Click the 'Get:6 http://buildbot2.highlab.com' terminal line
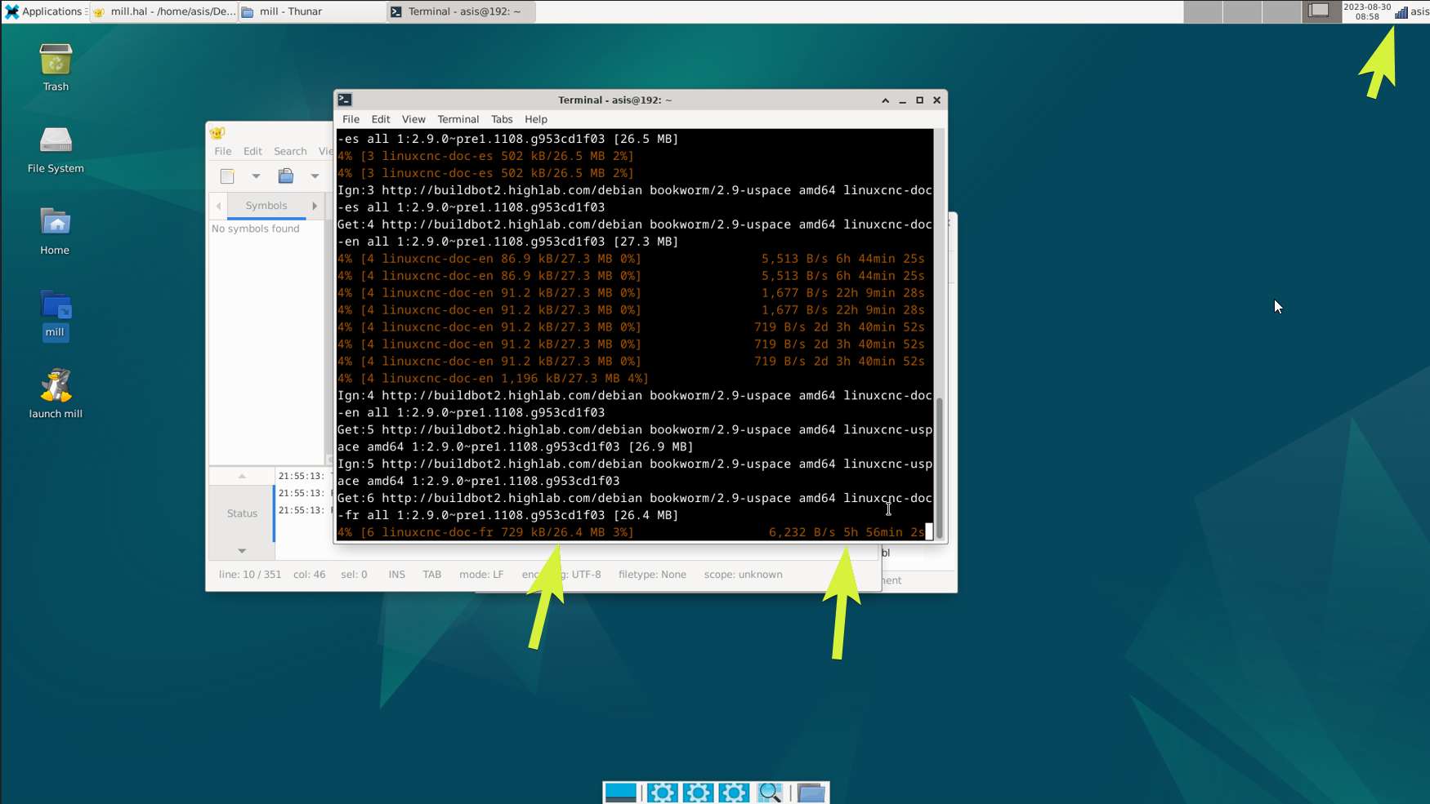 tap(635, 498)
